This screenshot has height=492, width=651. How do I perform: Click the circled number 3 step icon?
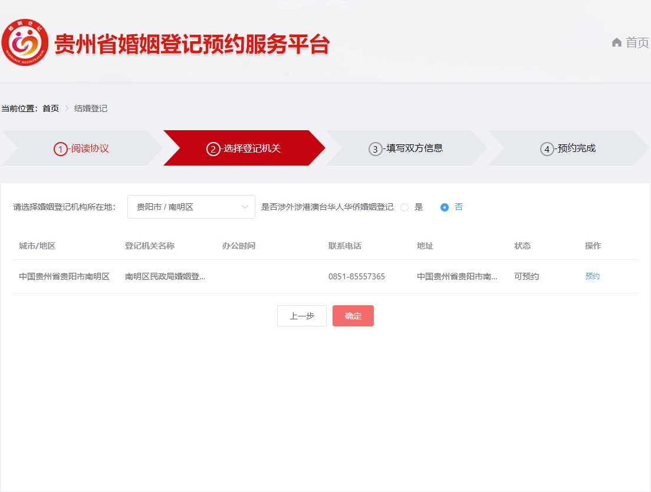click(x=376, y=149)
